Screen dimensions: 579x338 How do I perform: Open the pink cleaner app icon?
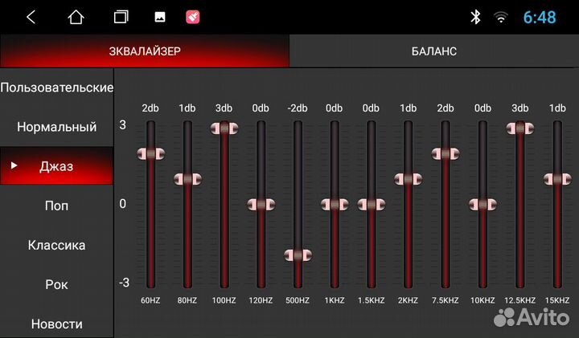tap(193, 17)
